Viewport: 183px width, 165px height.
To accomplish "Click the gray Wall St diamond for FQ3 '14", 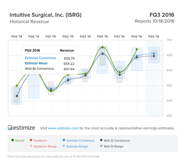I will pyautogui.click(x=17, y=96).
